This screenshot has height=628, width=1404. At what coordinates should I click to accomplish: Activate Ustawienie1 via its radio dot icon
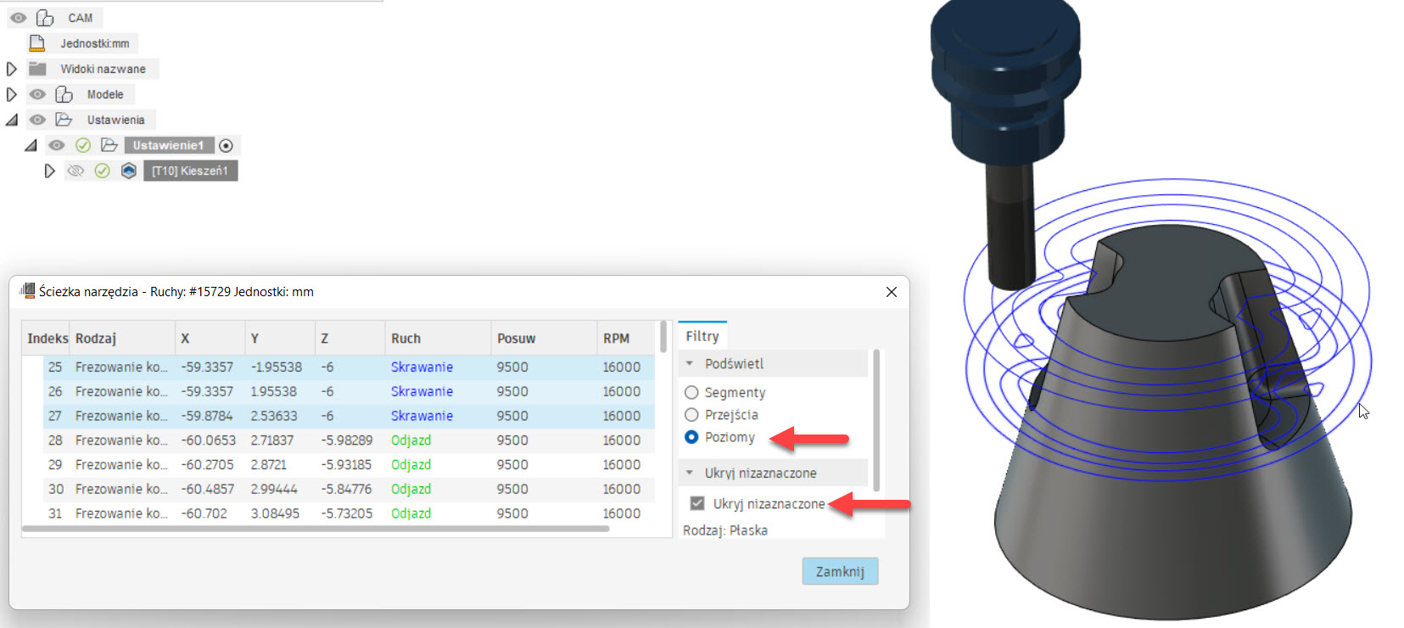[226, 145]
